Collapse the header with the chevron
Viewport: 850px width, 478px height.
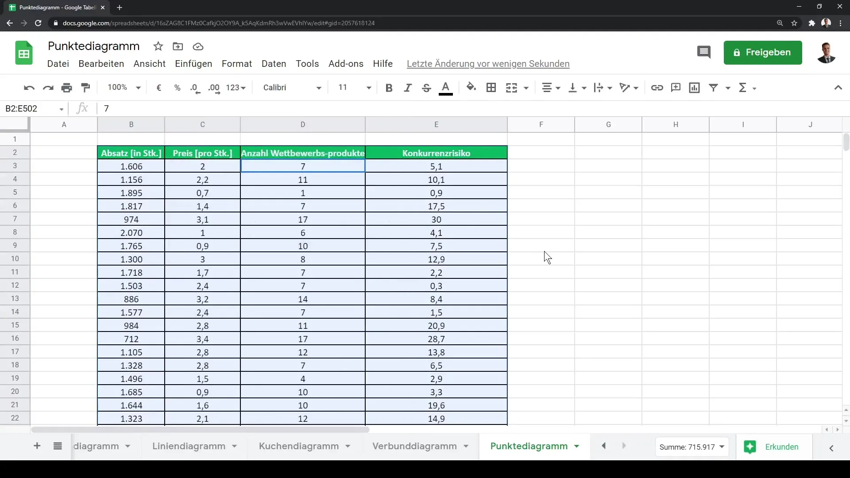838,88
